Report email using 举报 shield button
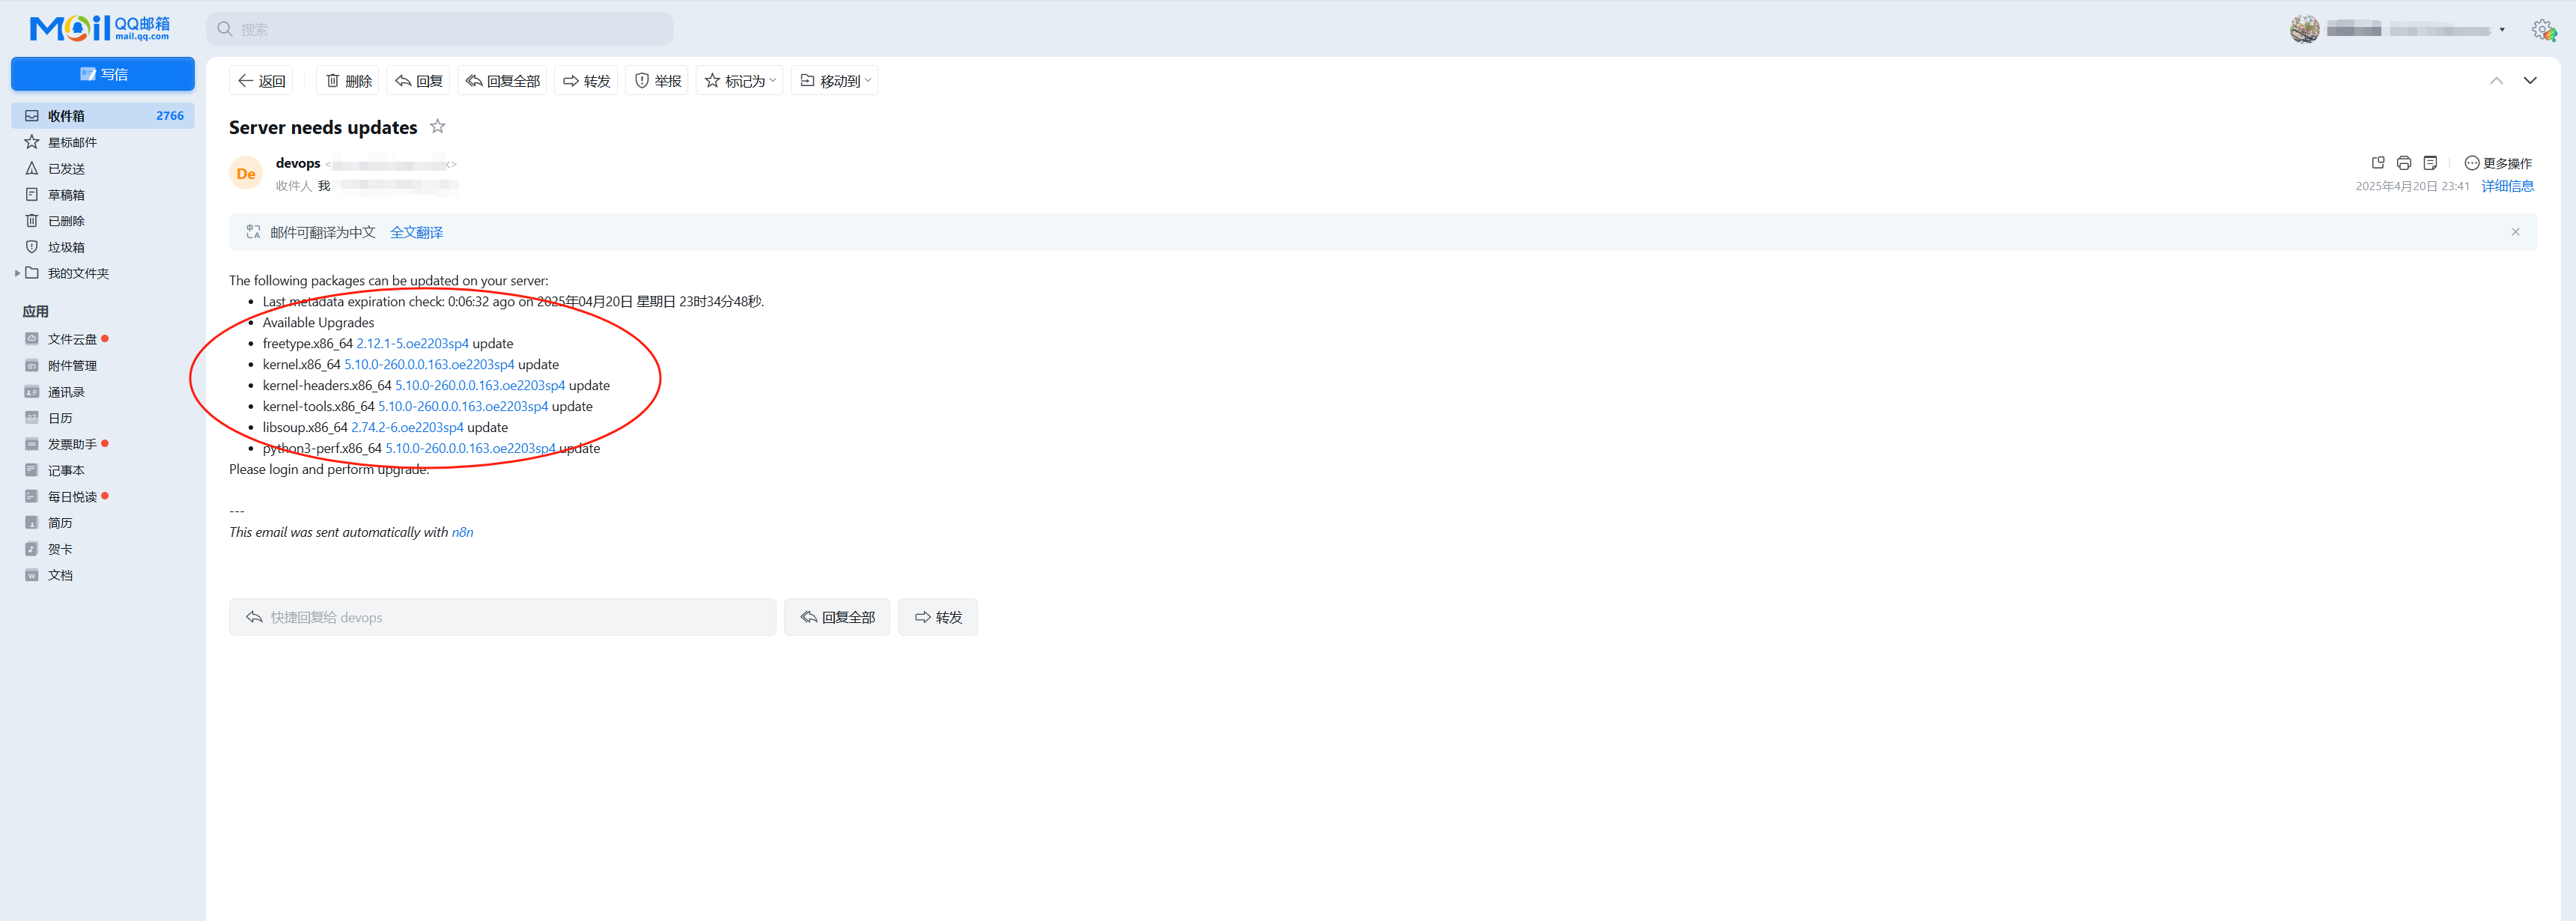Screen dimensions: 2576x921 coord(658,81)
